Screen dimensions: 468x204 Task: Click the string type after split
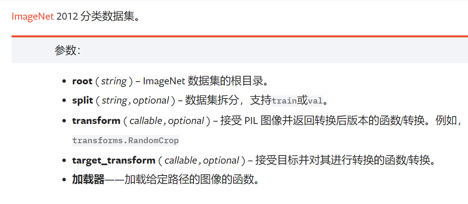click(x=114, y=100)
